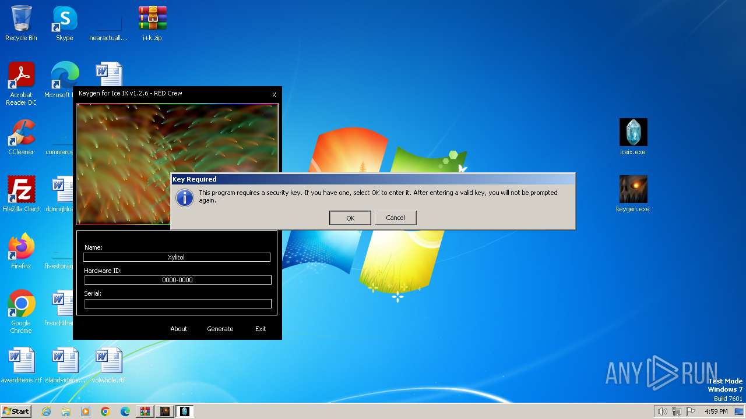Switch to WinRAR taskbar button
The image size is (746, 419).
point(145,411)
